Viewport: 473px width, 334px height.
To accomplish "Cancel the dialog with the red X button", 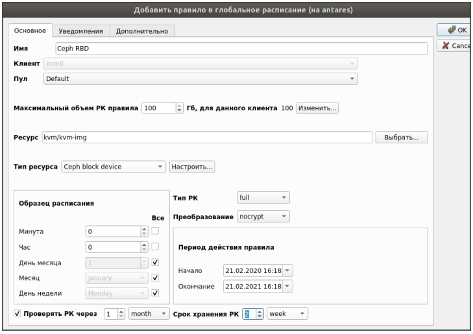I will [x=454, y=45].
